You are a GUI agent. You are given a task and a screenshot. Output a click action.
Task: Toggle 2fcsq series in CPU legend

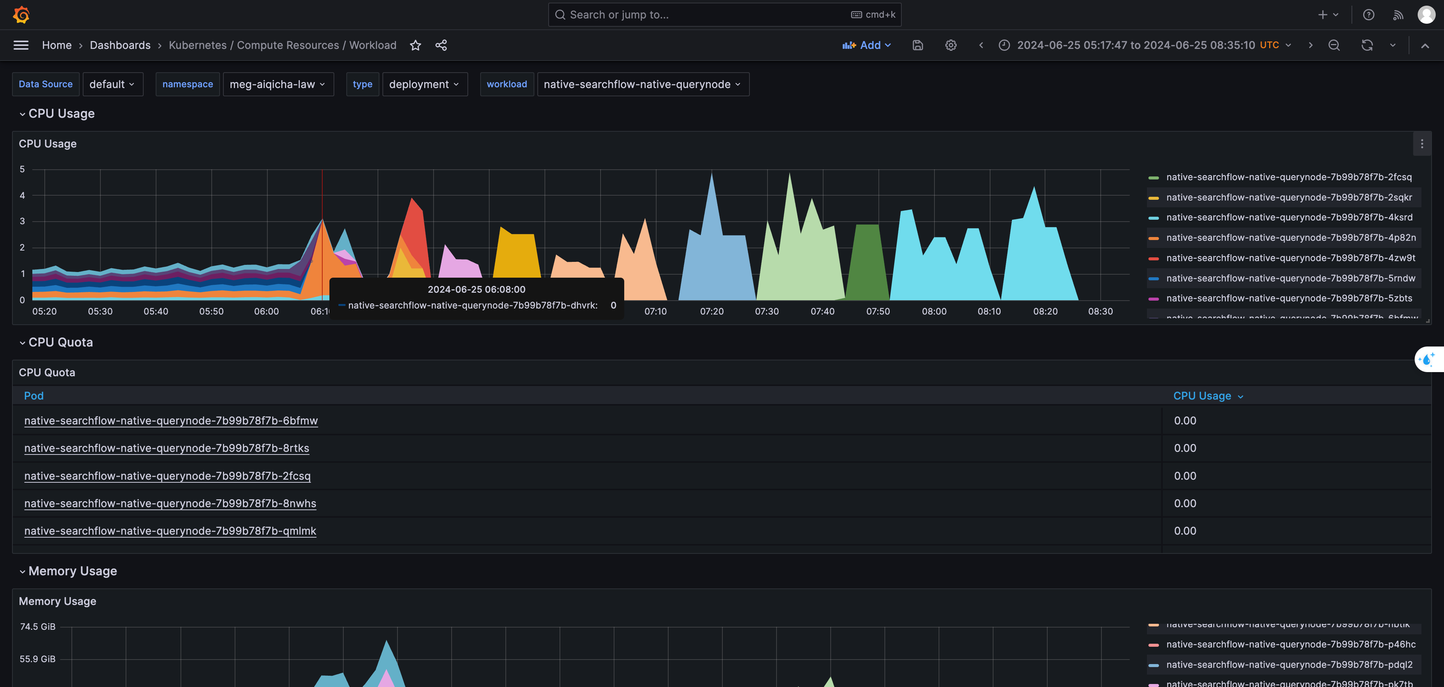point(1288,177)
